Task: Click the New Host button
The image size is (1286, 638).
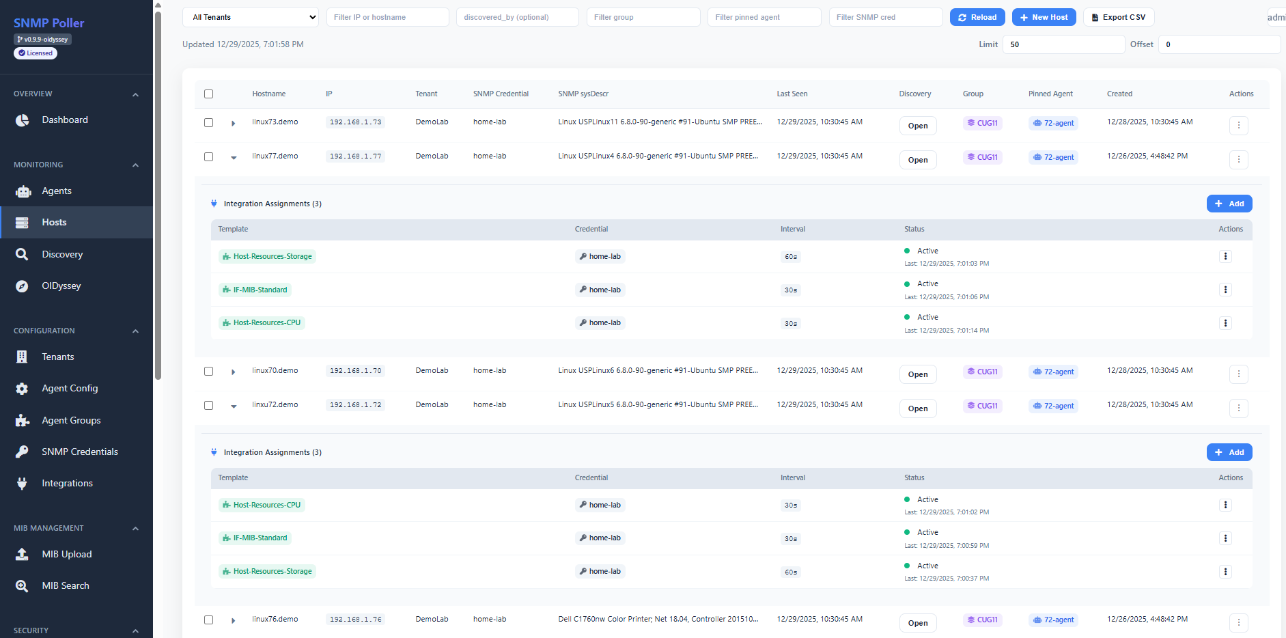Action: [x=1044, y=17]
